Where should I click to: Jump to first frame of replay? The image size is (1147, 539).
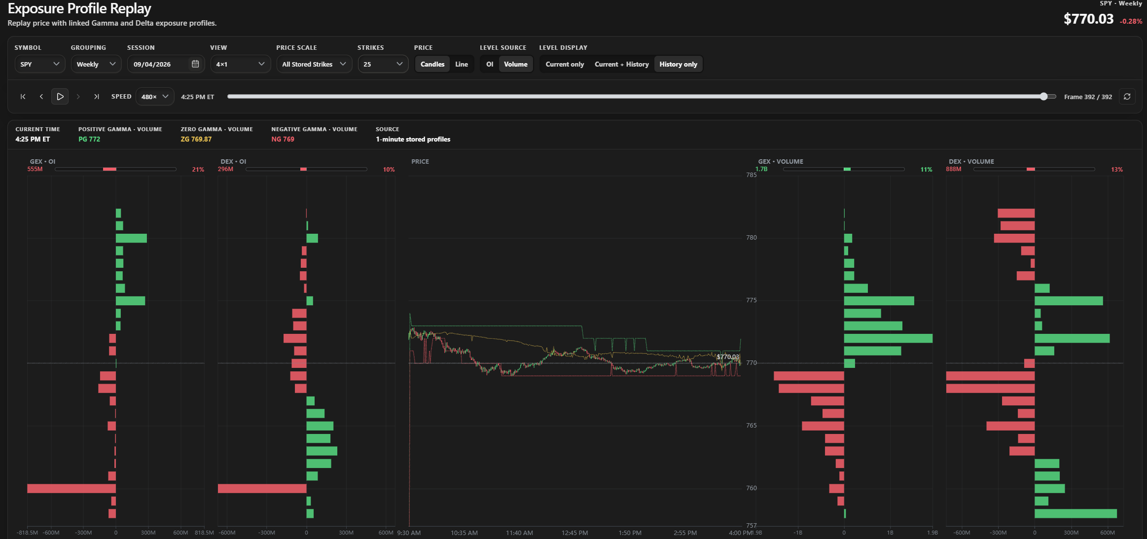click(x=23, y=97)
